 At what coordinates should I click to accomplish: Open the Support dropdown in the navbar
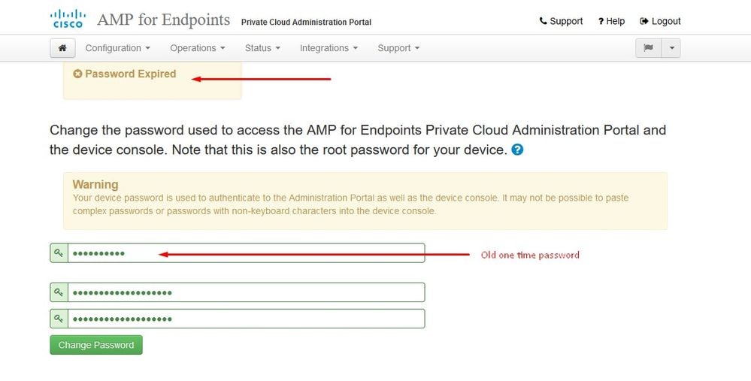(x=398, y=48)
